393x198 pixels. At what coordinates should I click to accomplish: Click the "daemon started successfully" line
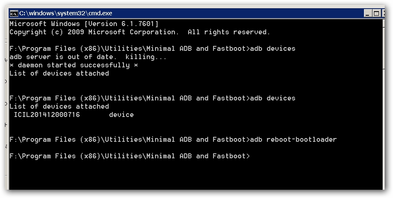[74, 65]
